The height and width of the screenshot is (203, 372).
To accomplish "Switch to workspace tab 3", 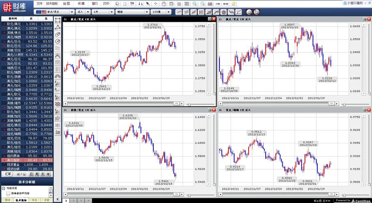I will click(81, 201).
